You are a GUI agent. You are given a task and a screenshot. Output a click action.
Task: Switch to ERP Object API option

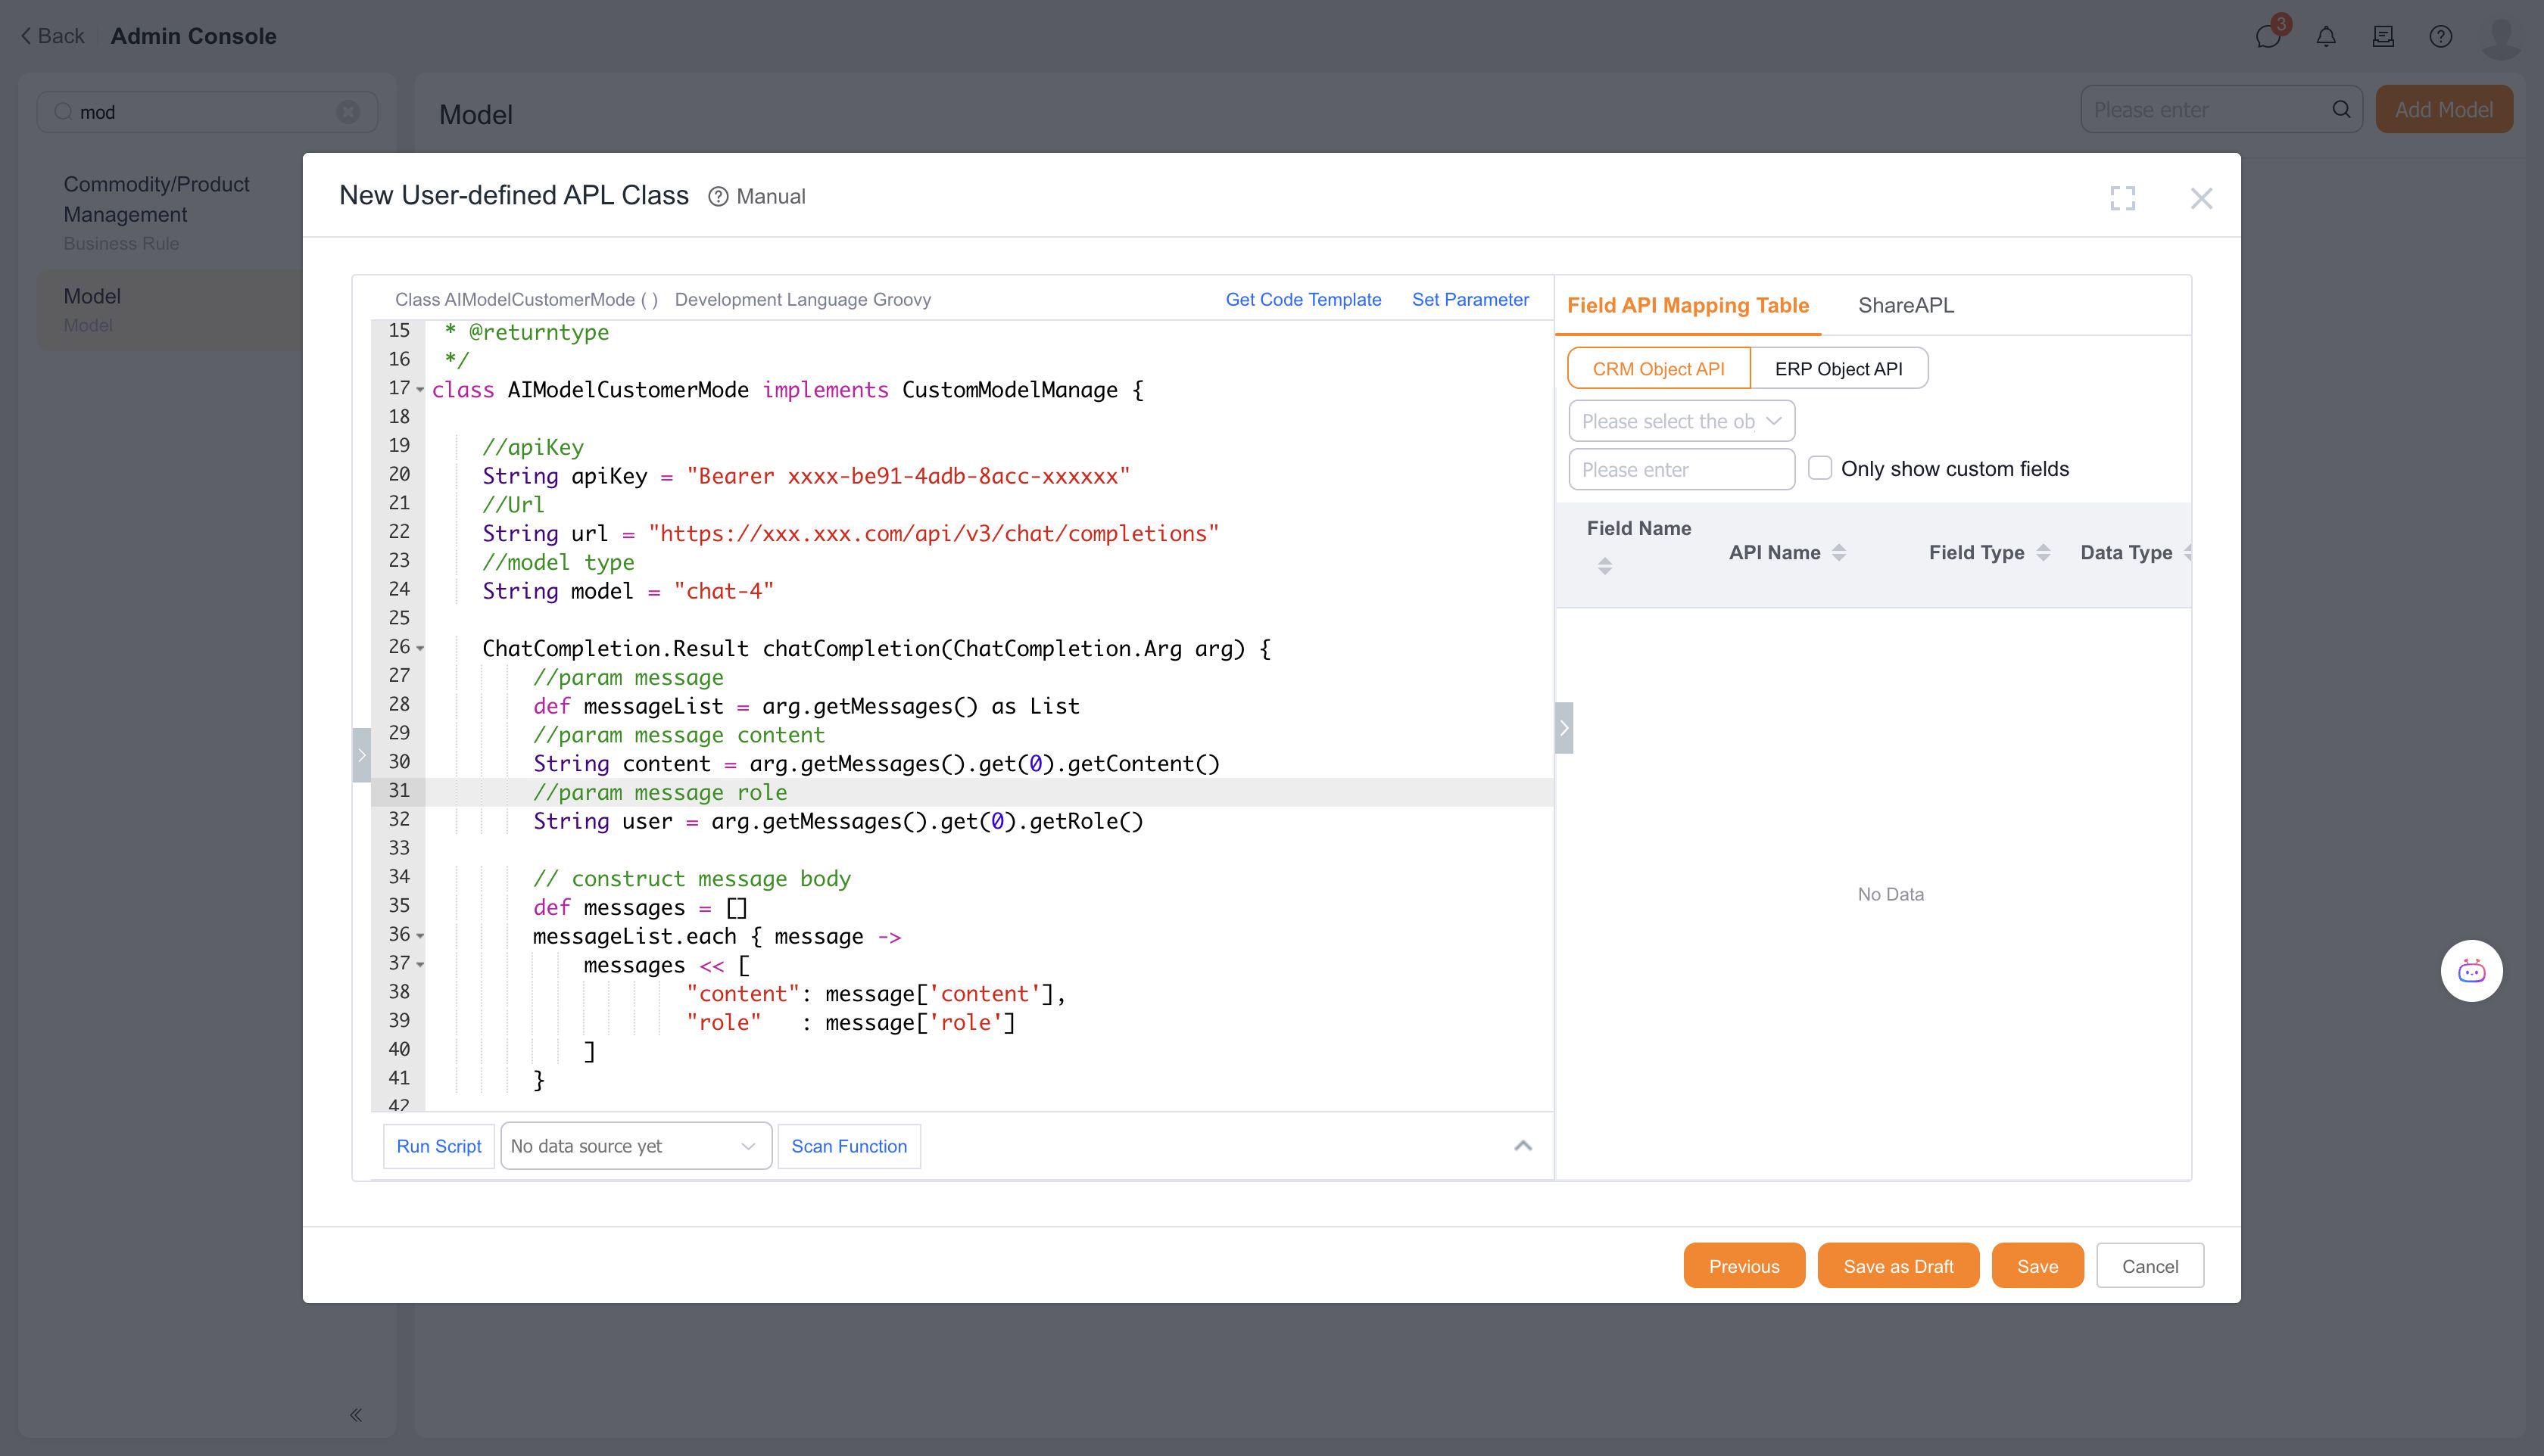pyautogui.click(x=1838, y=369)
